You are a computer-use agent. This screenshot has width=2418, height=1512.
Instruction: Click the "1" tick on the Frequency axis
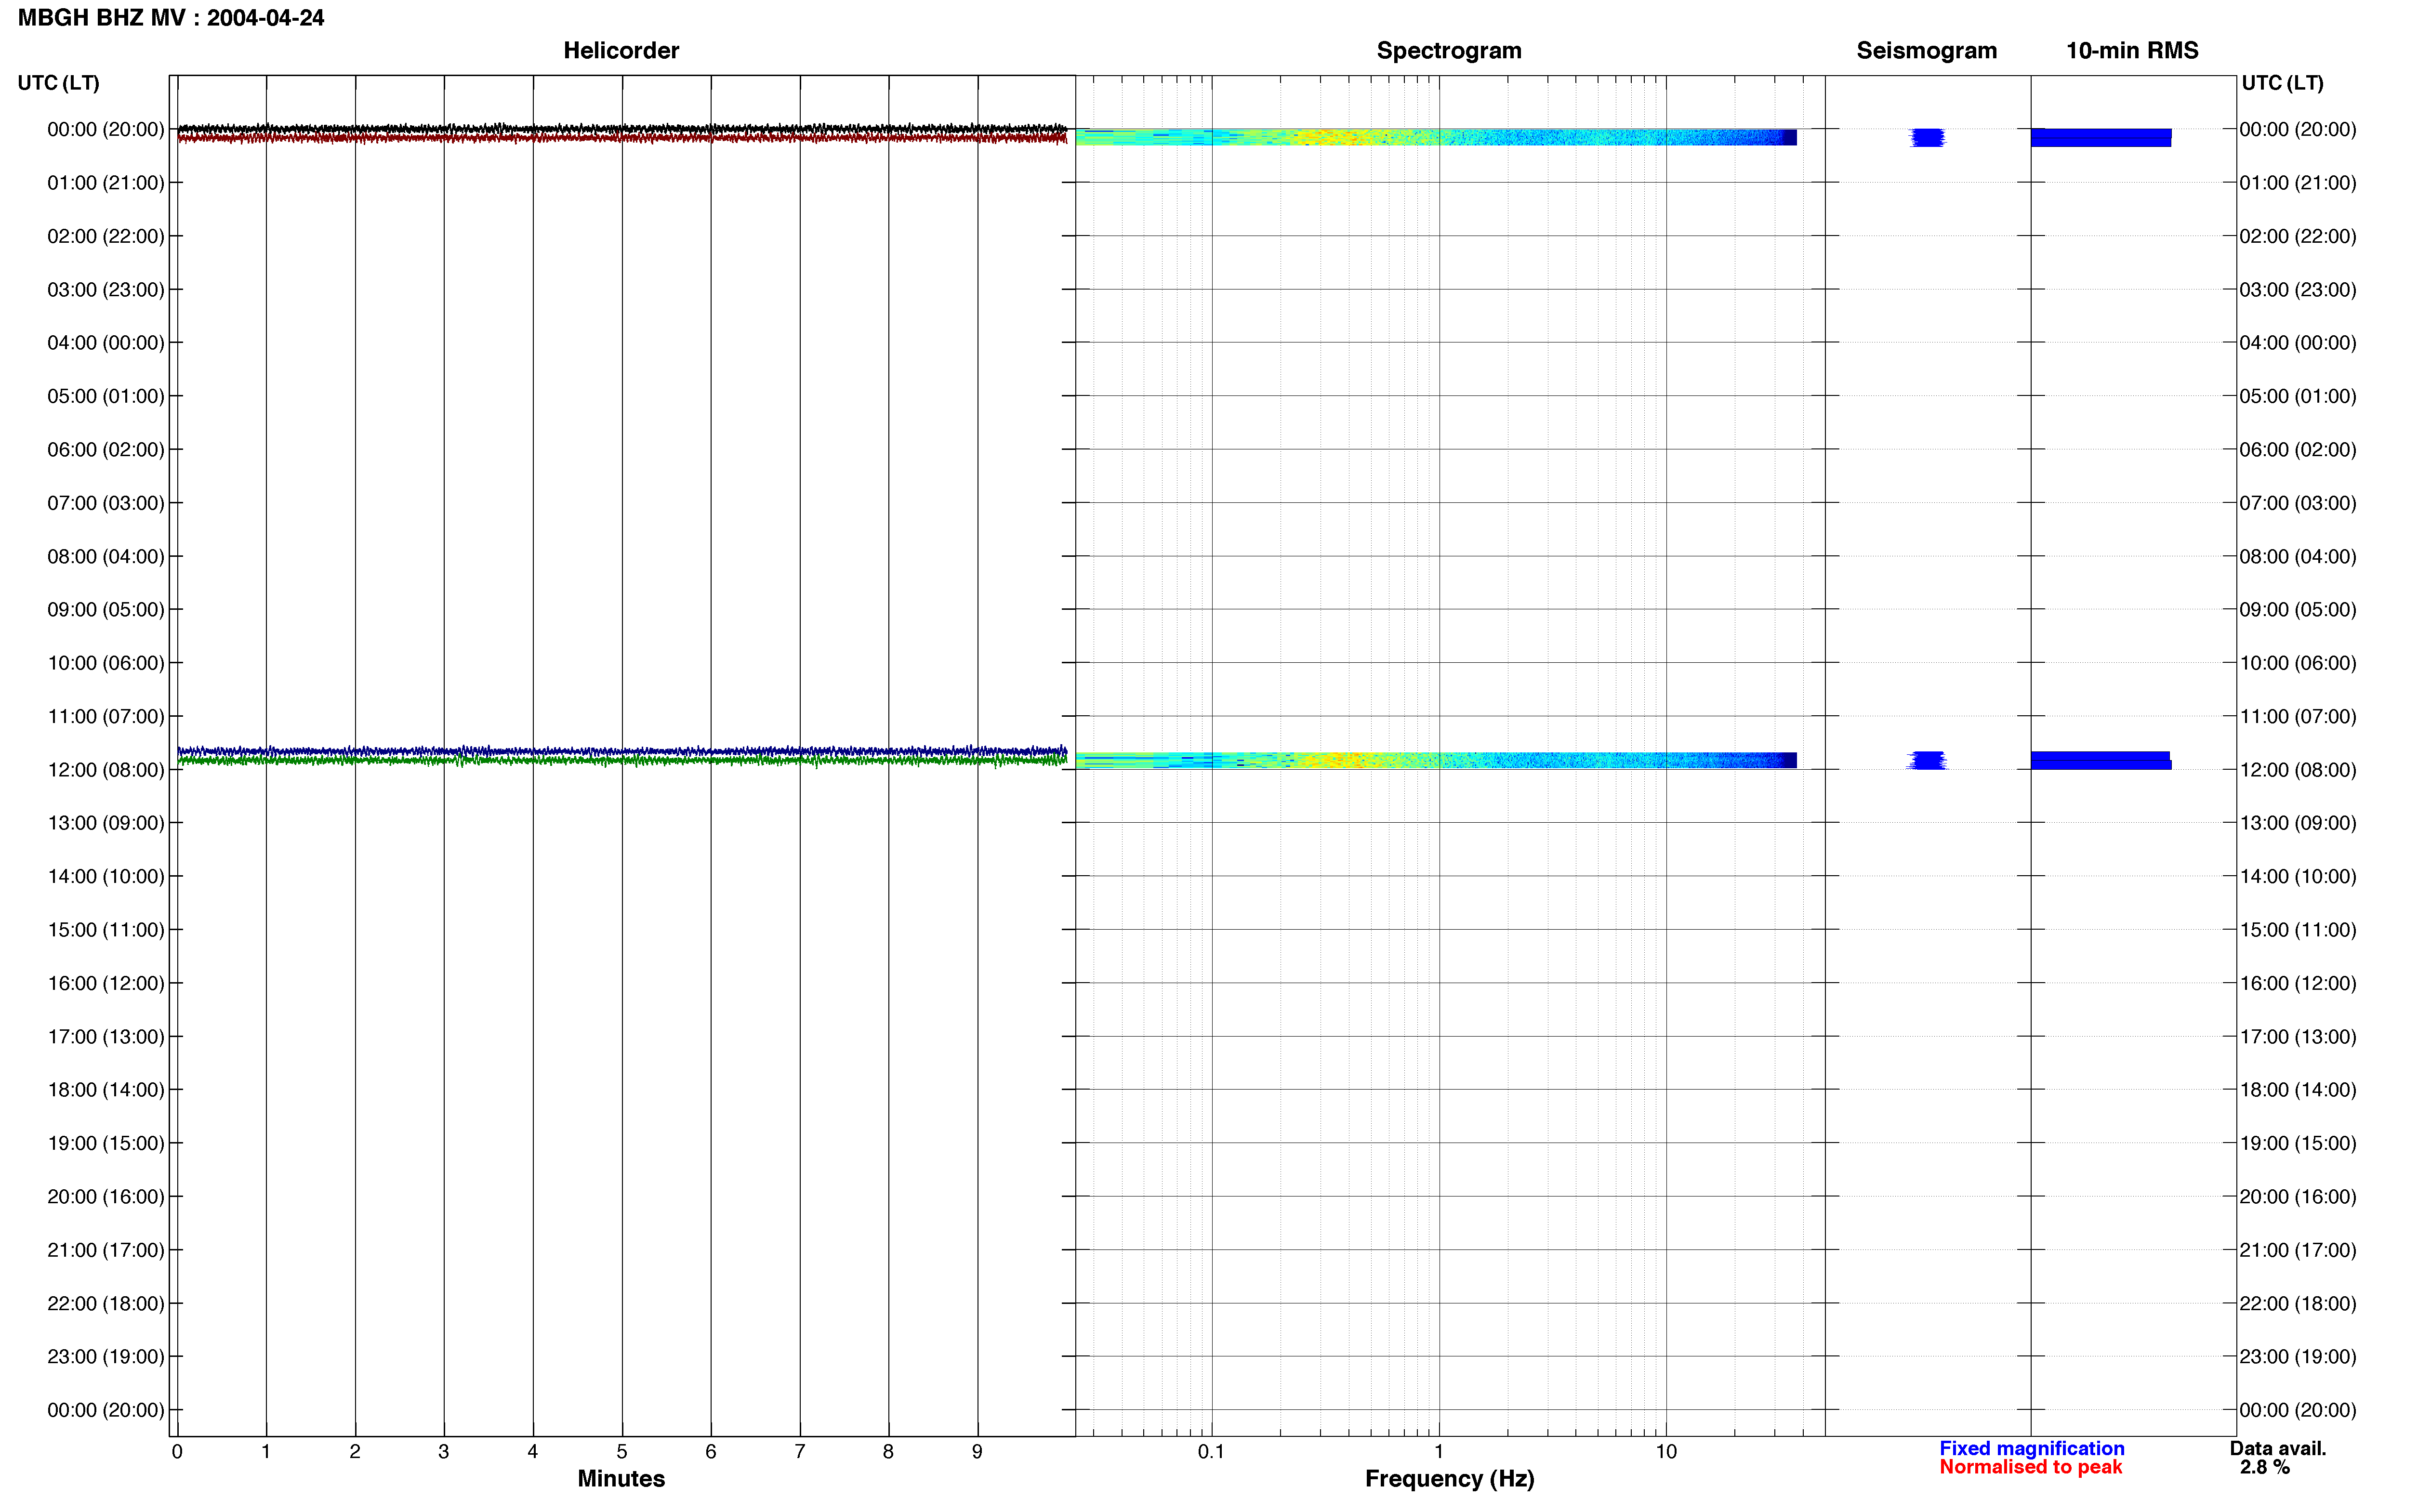1439,1452
